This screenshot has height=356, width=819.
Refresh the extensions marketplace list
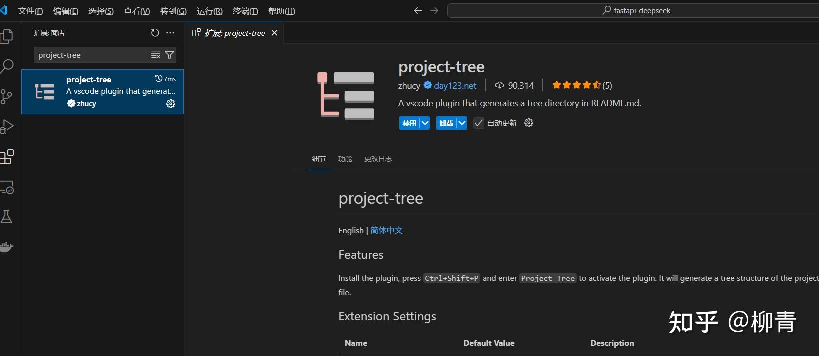pyautogui.click(x=155, y=33)
